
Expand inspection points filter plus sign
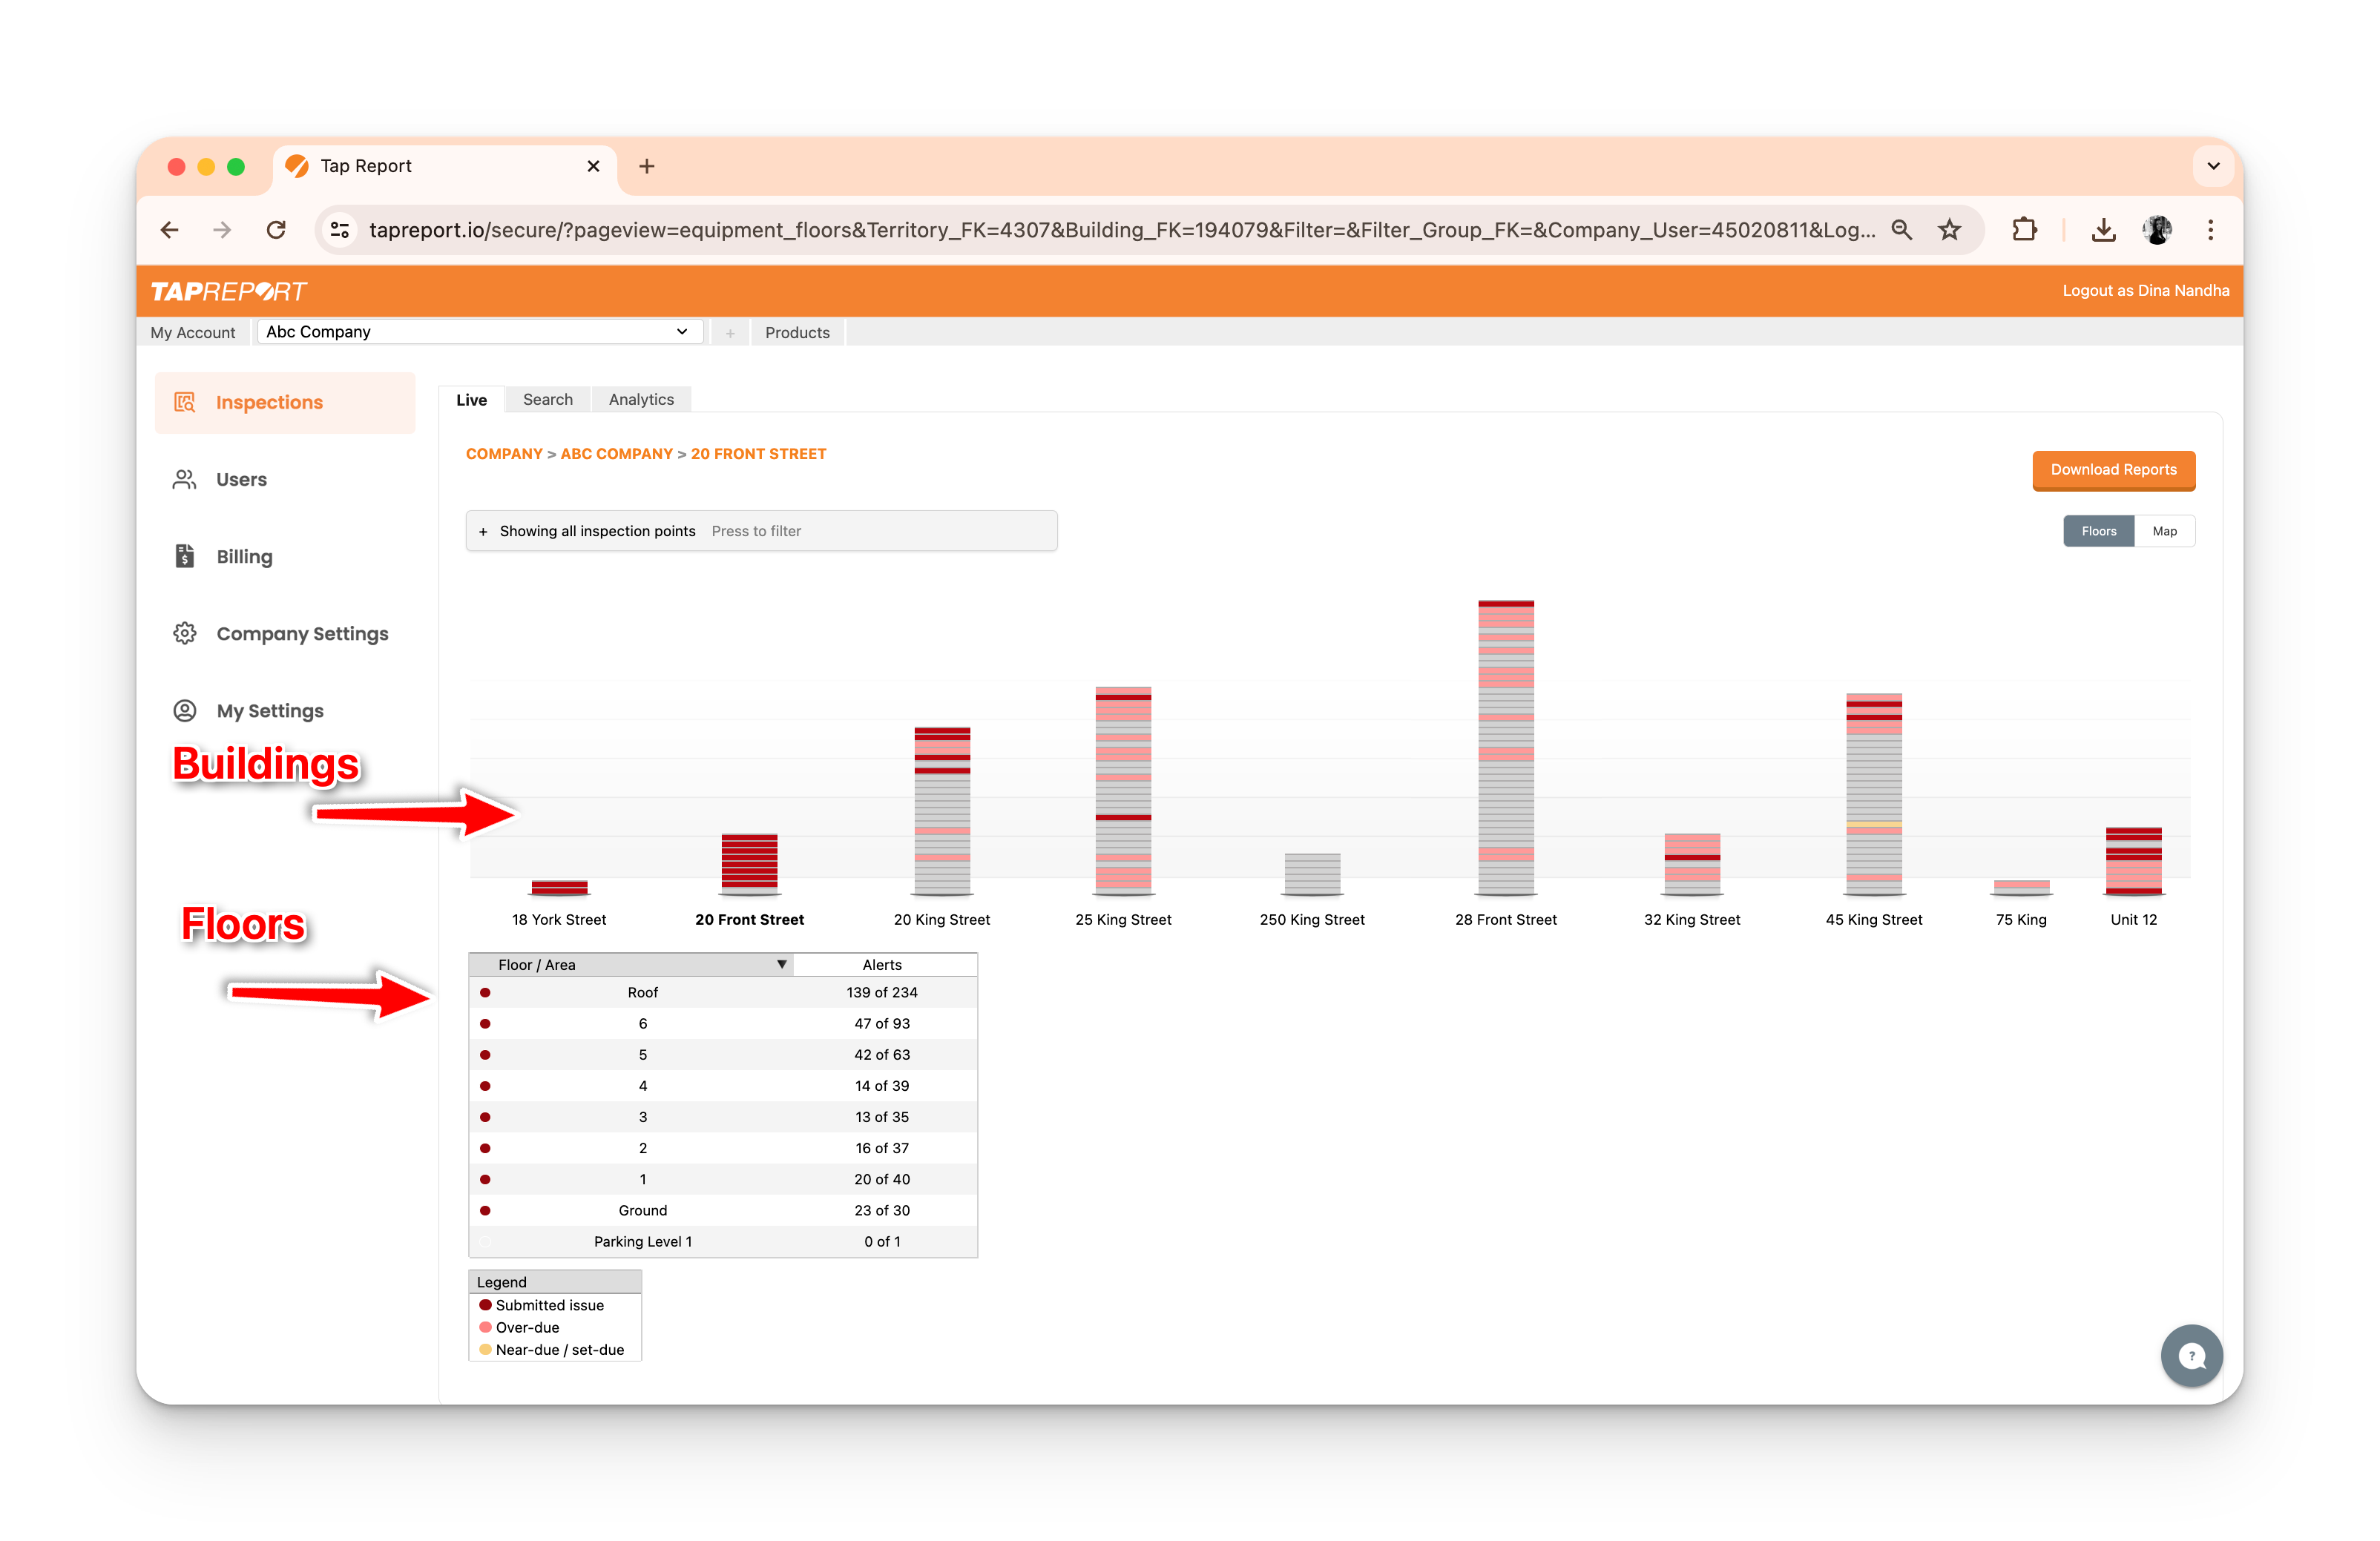tap(483, 532)
